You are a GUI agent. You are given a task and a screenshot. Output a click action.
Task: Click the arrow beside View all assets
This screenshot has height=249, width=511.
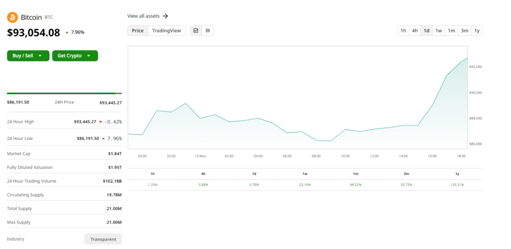pyautogui.click(x=165, y=16)
